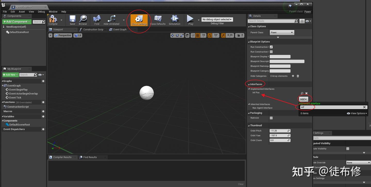Click the interface search input field
The width and height of the screenshot is (371, 187).
pos(332,107)
